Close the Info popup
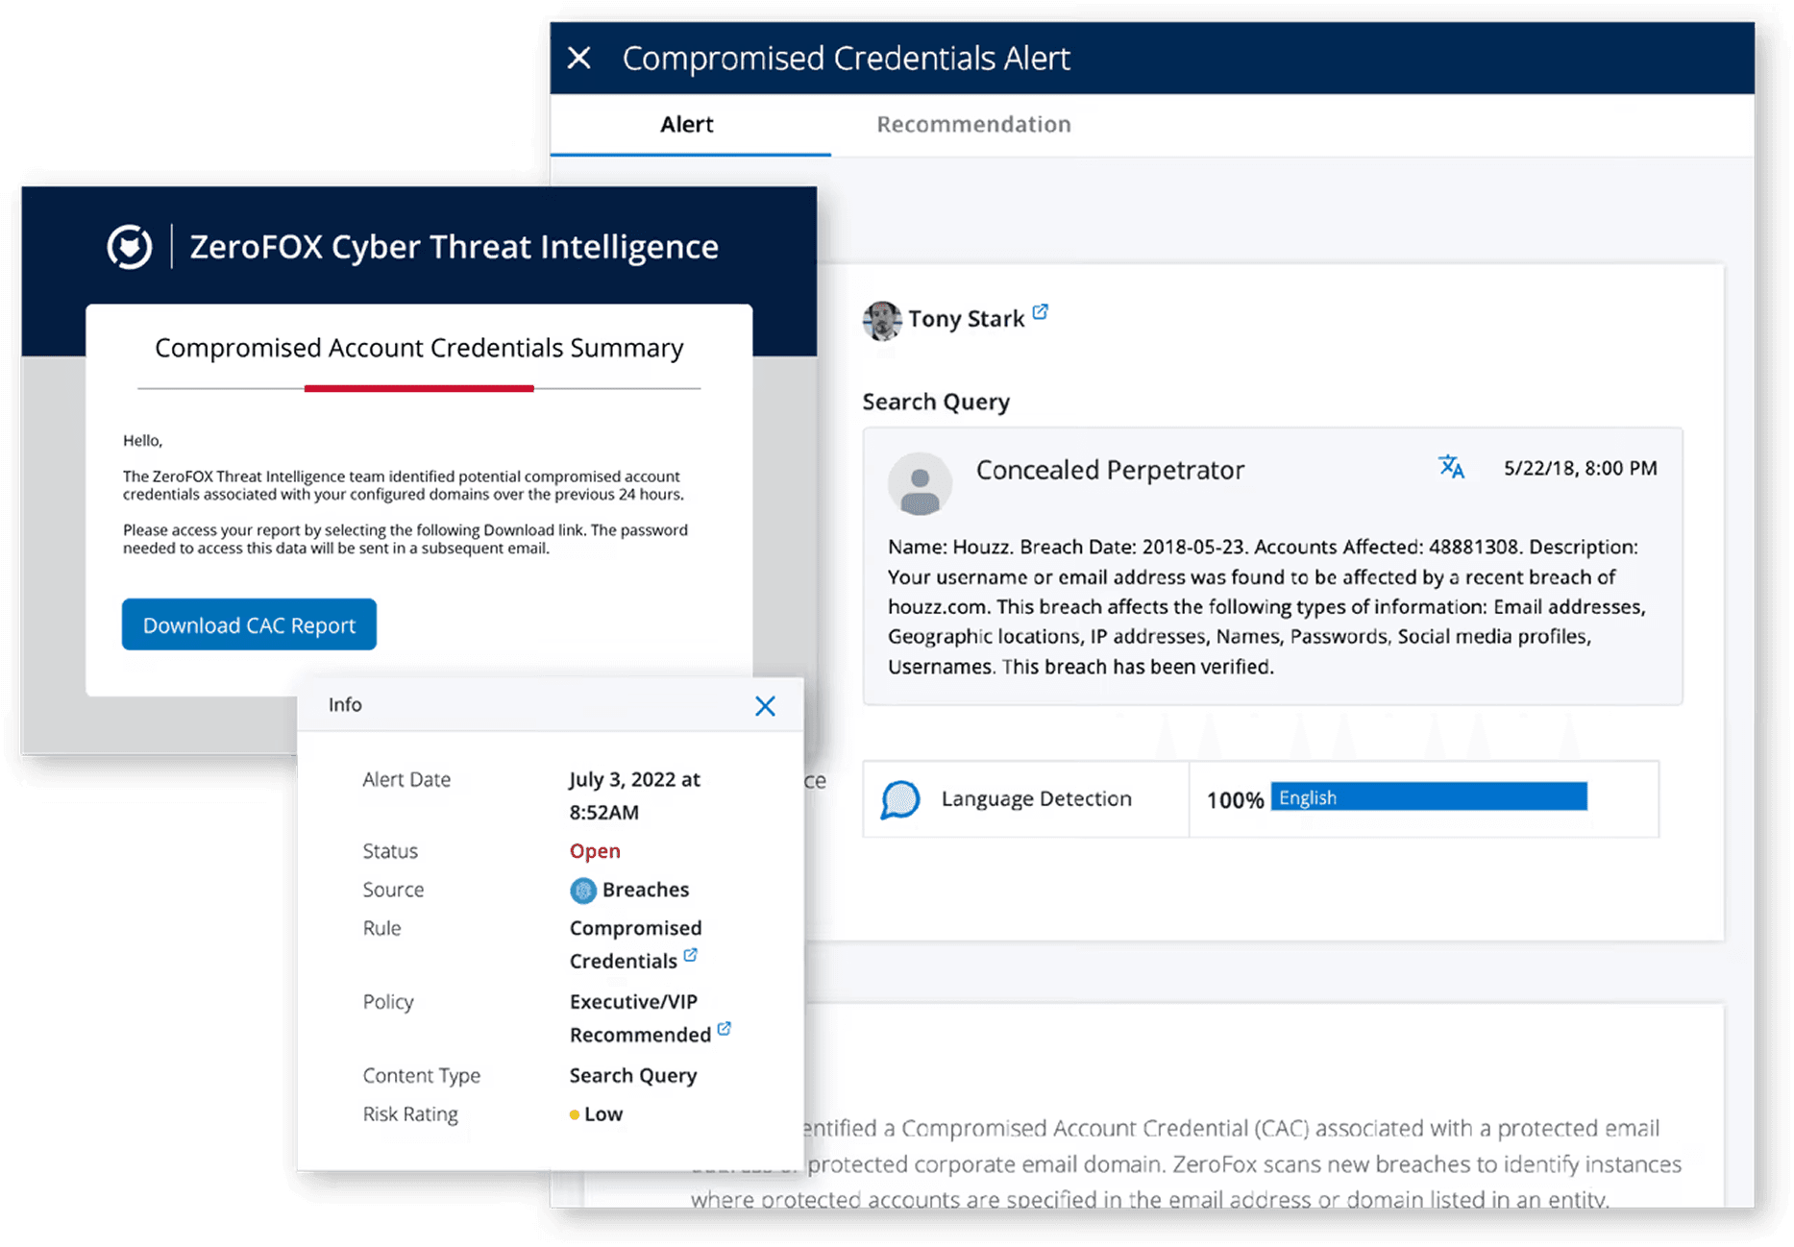Screen dimensions: 1794x1247 point(765,706)
